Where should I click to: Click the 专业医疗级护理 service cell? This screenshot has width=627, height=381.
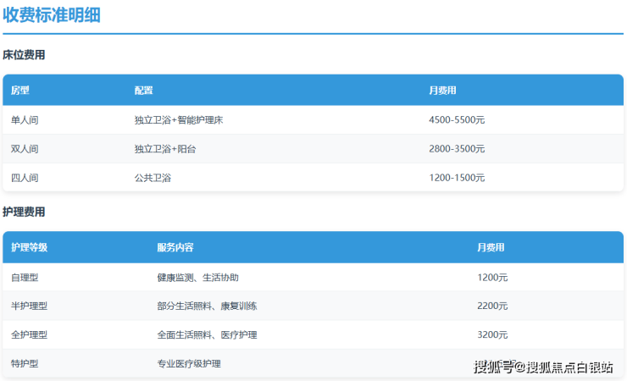point(188,363)
